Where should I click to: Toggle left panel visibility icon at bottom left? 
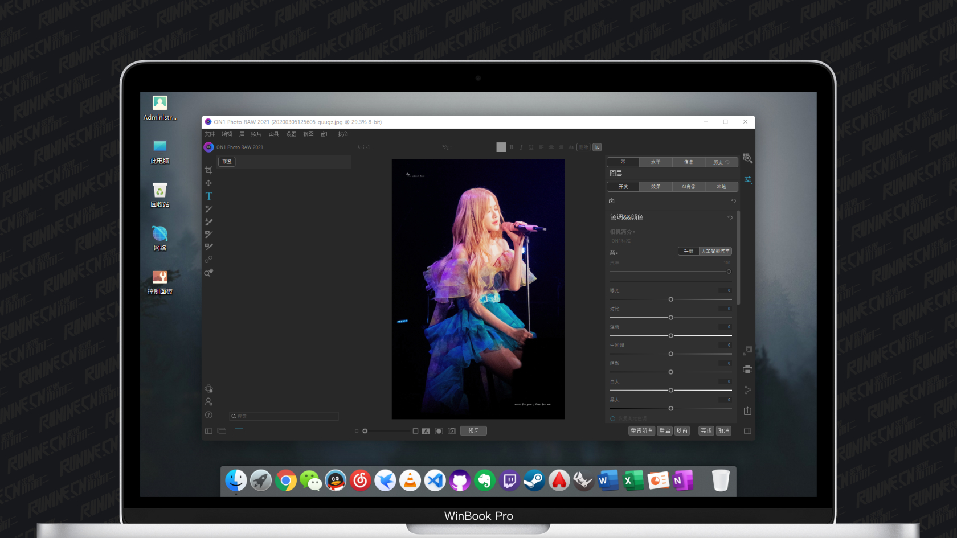point(208,431)
